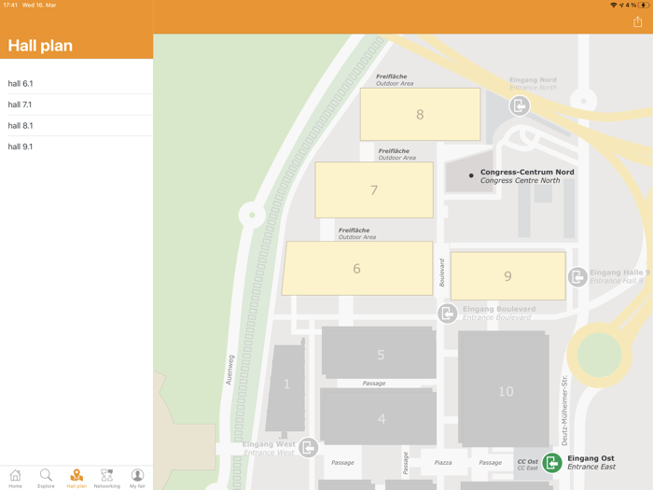
Task: Tap the Auenweg street label
Action: [229, 370]
